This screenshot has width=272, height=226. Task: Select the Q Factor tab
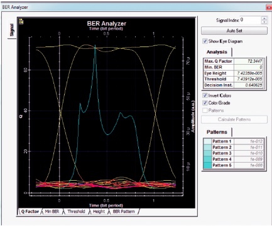30,212
